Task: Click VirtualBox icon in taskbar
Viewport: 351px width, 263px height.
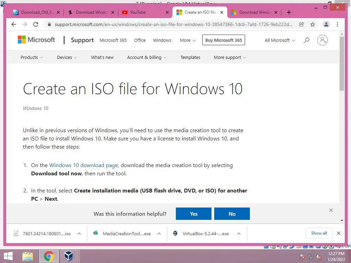Action: point(69,256)
